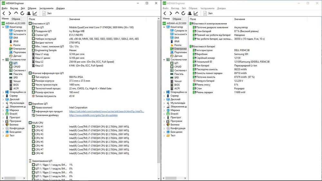Click Звіт report button in left window
322x181 pixels.
[x=47, y=13]
